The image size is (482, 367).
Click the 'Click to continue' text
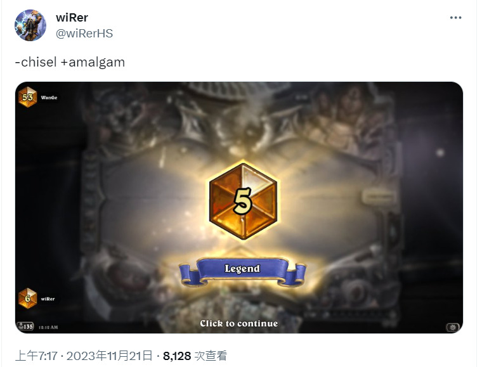(x=239, y=323)
